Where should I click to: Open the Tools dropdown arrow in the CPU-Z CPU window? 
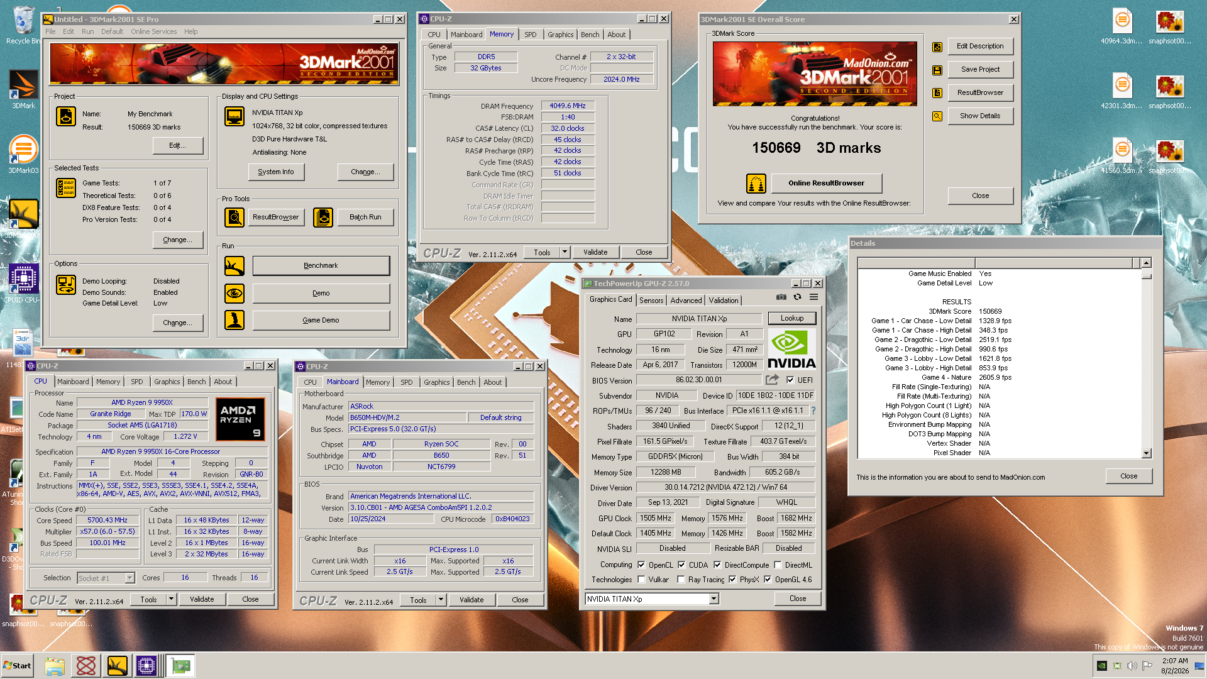(171, 599)
